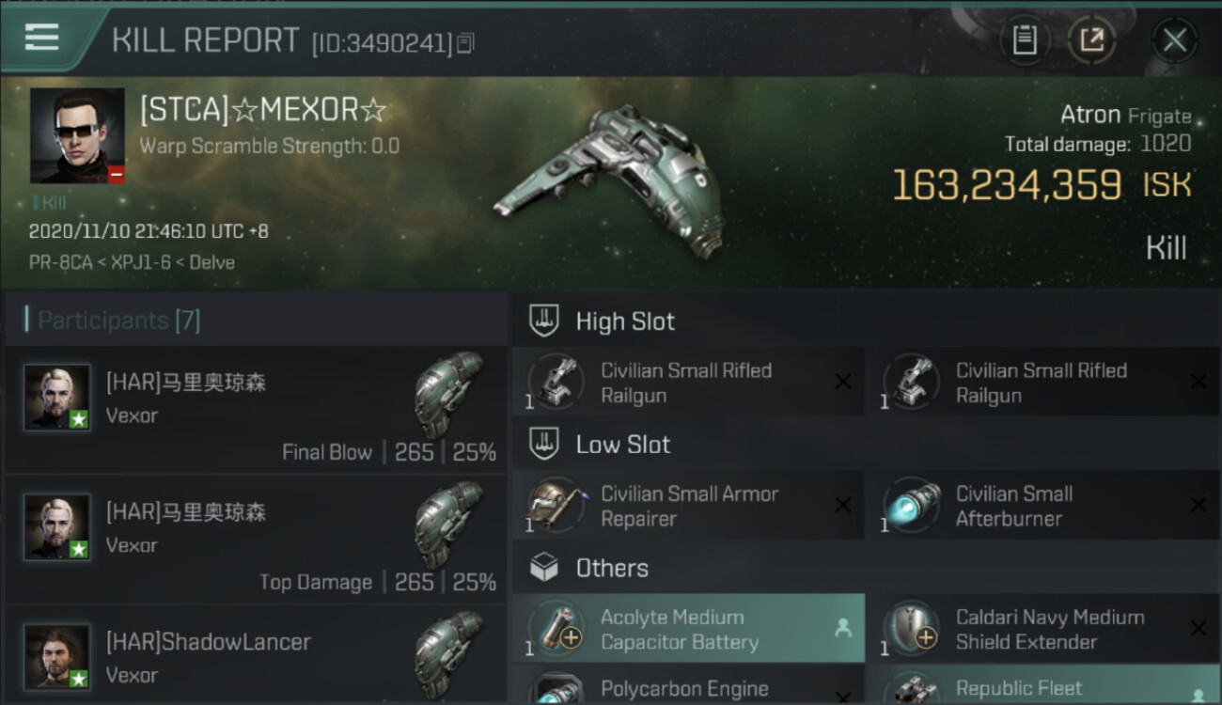The width and height of the screenshot is (1222, 705).
Task: Select Acolyte Medium Capacitor Battery item
Action: [688, 629]
